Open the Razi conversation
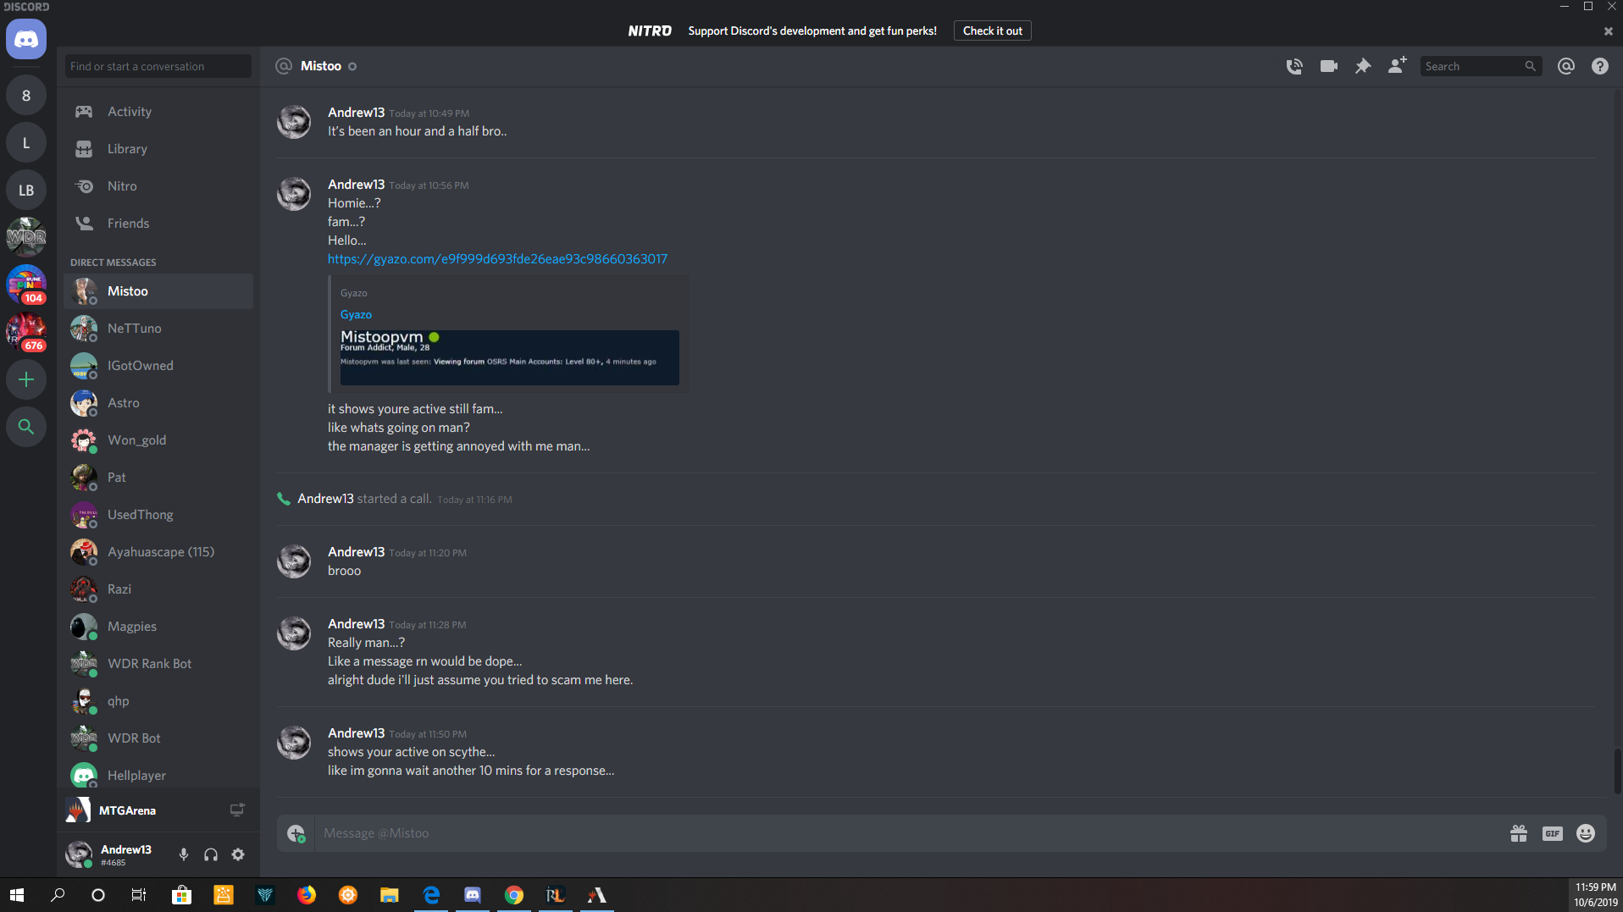This screenshot has height=912, width=1623. 158,589
